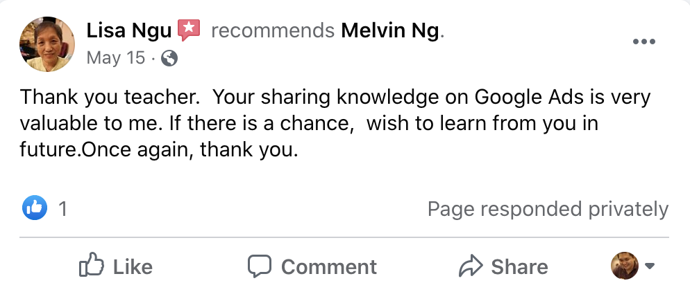The image size is (690, 292).
Task: Open the Melvin Ng page link
Action: [392, 31]
